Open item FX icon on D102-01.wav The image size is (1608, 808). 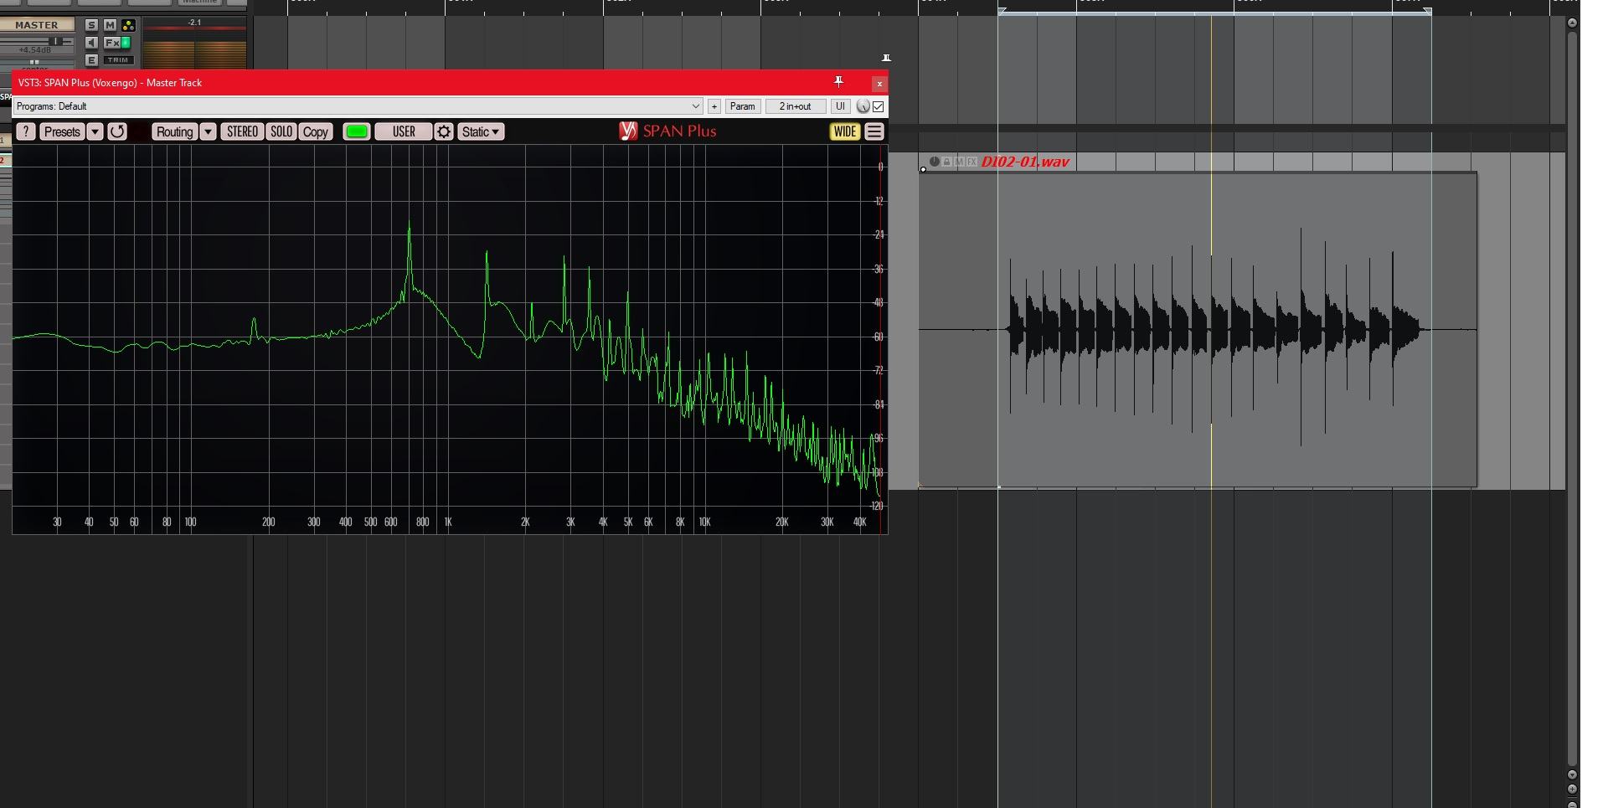(x=971, y=162)
